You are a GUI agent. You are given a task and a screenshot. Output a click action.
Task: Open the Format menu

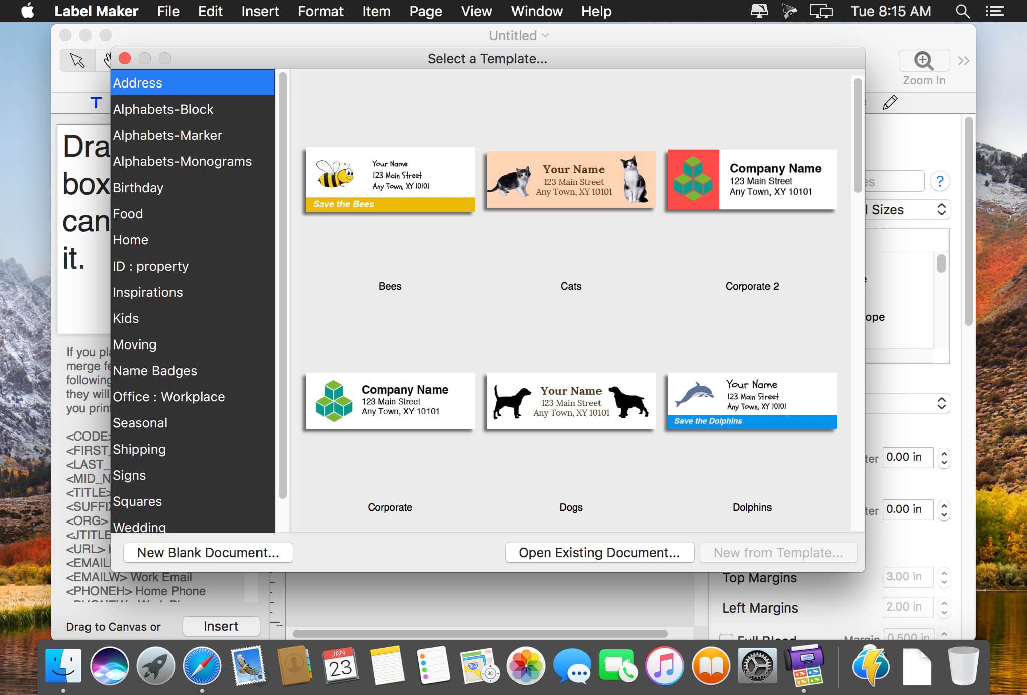tap(320, 11)
